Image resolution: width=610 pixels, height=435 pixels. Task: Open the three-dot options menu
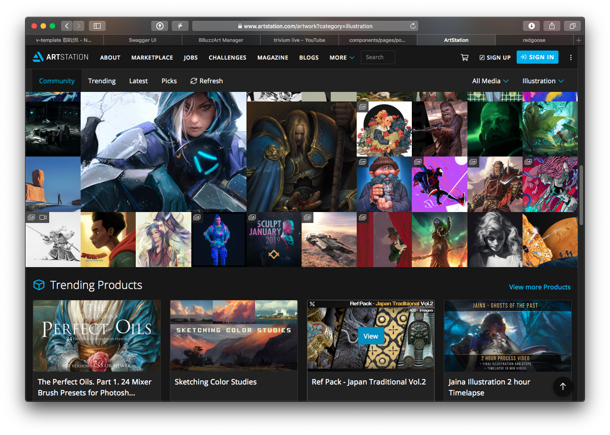tap(571, 57)
